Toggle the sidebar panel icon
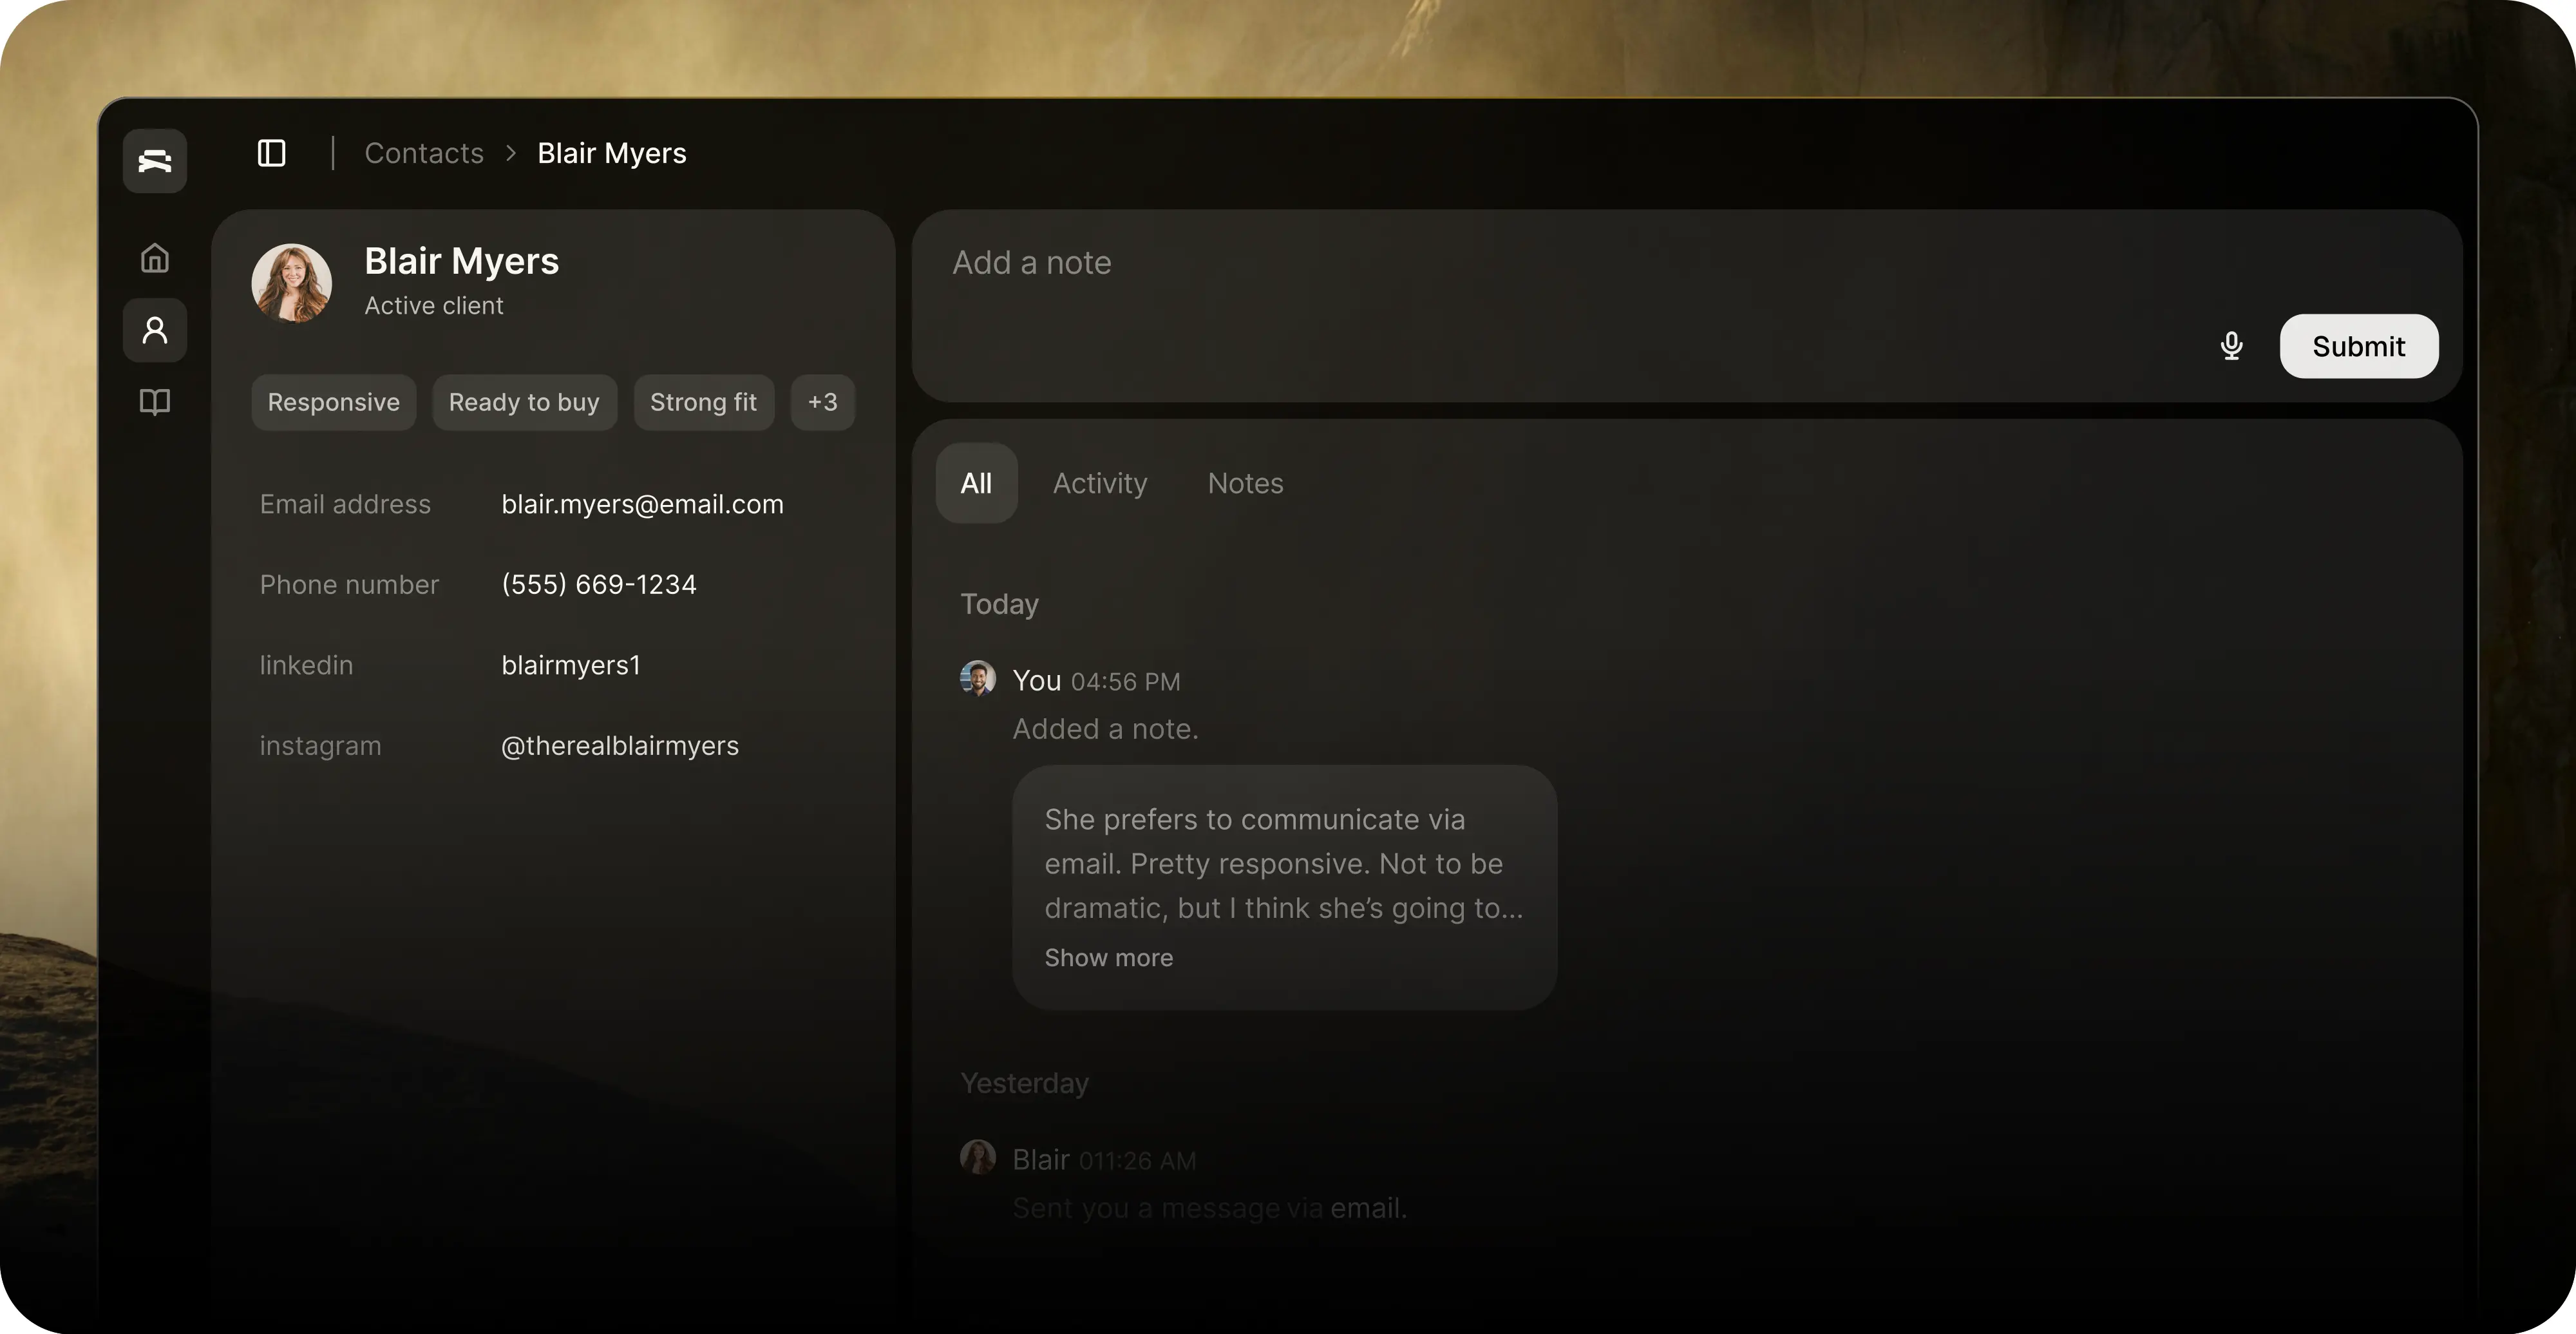2576x1334 pixels. [x=271, y=153]
